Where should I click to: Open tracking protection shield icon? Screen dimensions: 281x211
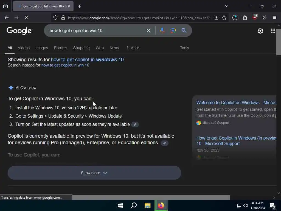[55, 18]
